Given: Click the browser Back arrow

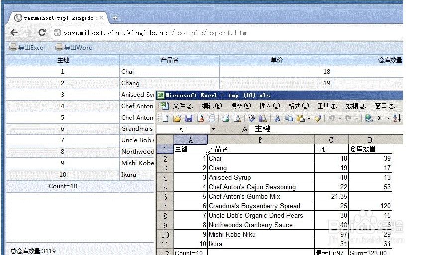Looking at the screenshot, I should pos(14,33).
